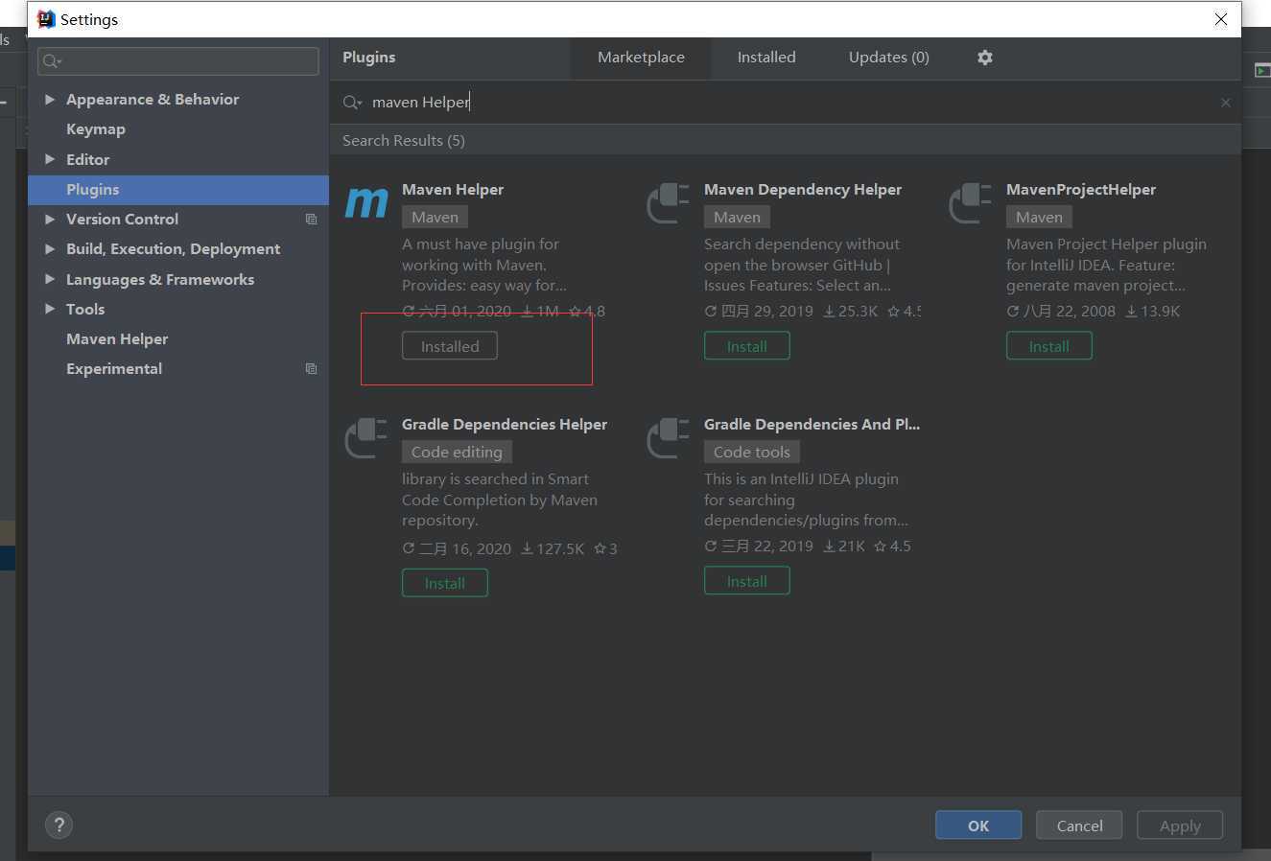Install the MavenProjectHelper plugin

pyautogui.click(x=1049, y=346)
